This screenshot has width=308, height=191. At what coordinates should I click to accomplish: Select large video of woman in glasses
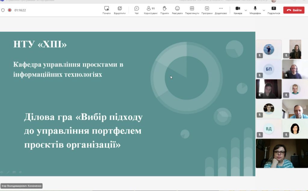pos(282,153)
